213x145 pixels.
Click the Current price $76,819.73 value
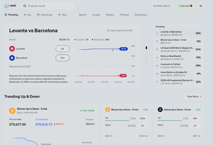click(44, 124)
